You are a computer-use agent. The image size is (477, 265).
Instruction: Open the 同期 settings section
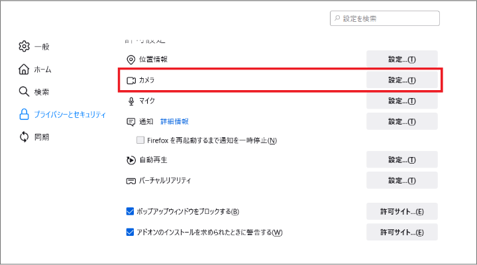coord(41,136)
